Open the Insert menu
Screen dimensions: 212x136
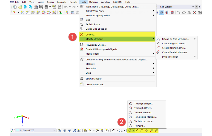coord(40,2)
